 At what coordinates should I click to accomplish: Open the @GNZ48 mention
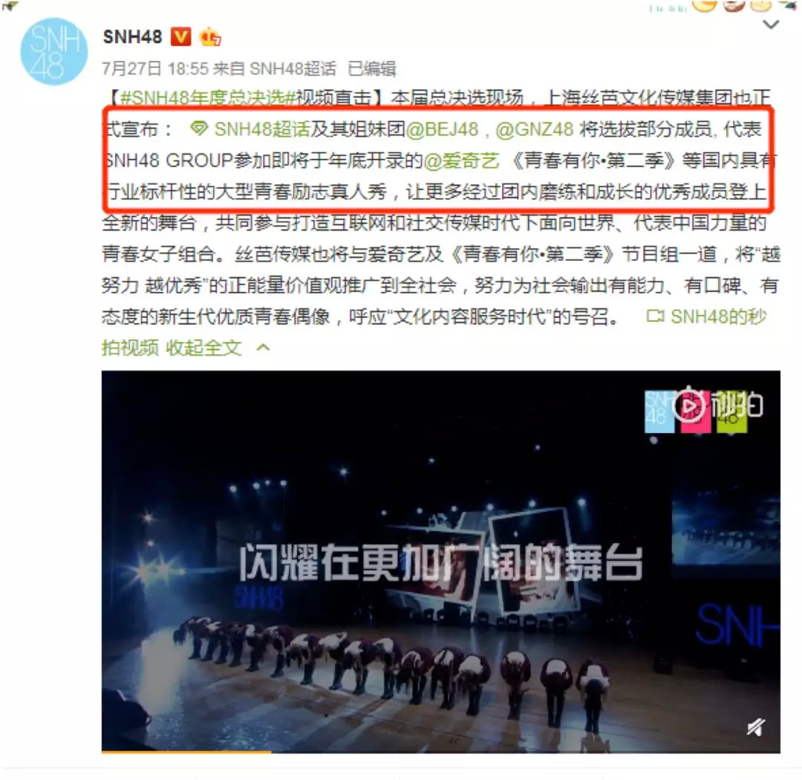pyautogui.click(x=535, y=129)
